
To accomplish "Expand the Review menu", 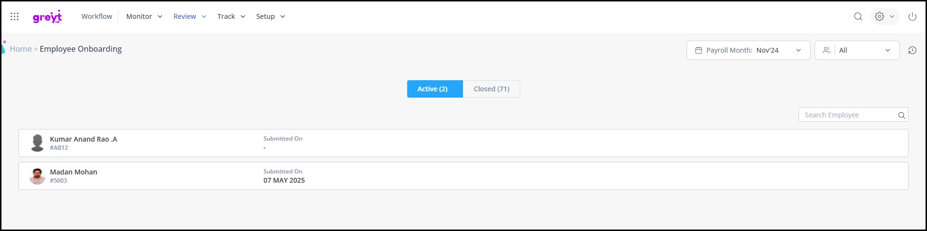I will (x=190, y=16).
